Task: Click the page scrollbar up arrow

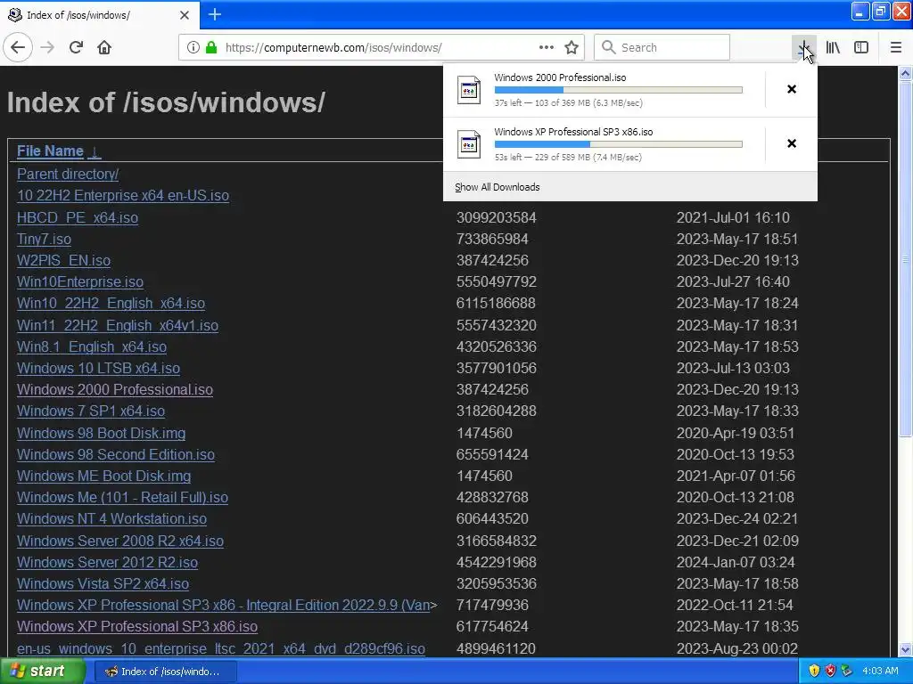Action: tap(905, 73)
